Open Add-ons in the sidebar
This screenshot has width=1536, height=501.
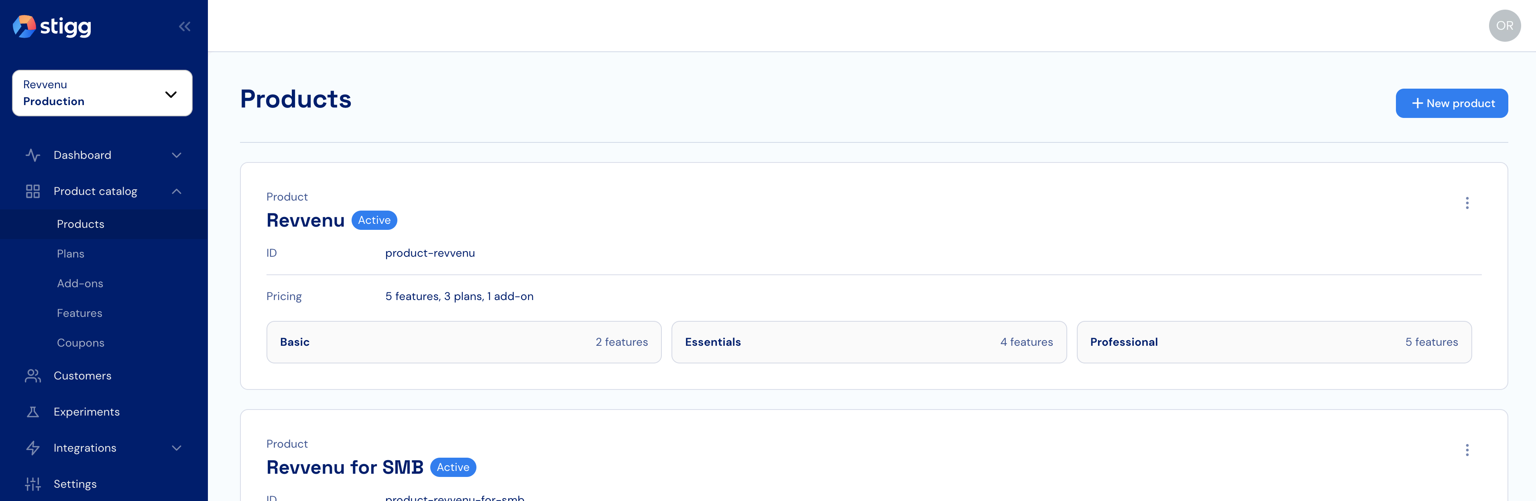[104, 284]
